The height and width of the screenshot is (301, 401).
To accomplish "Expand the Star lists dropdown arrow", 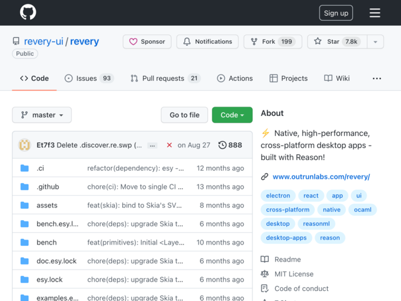I will pos(375,42).
